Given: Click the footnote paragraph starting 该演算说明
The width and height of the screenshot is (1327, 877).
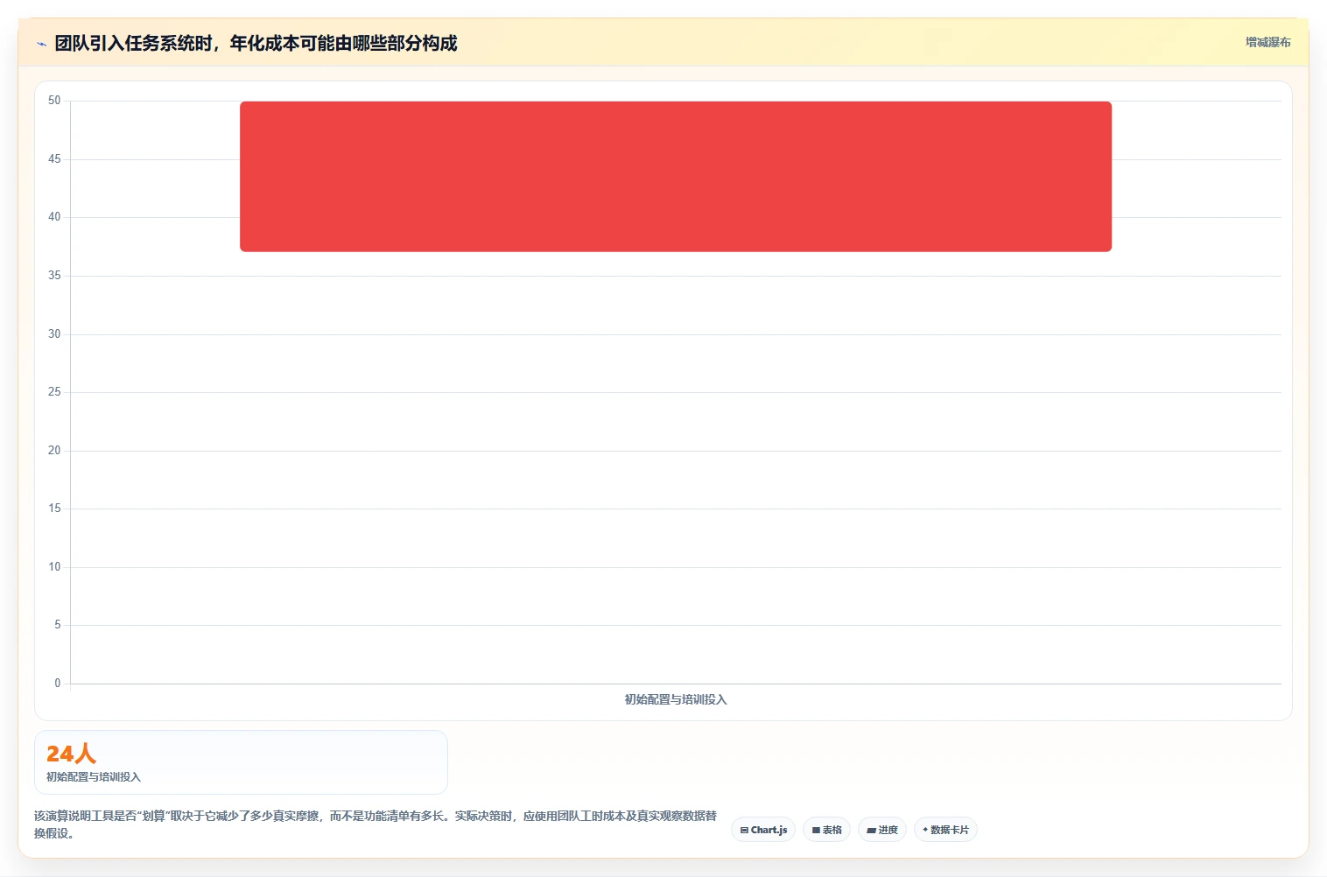Looking at the screenshot, I should point(376,824).
